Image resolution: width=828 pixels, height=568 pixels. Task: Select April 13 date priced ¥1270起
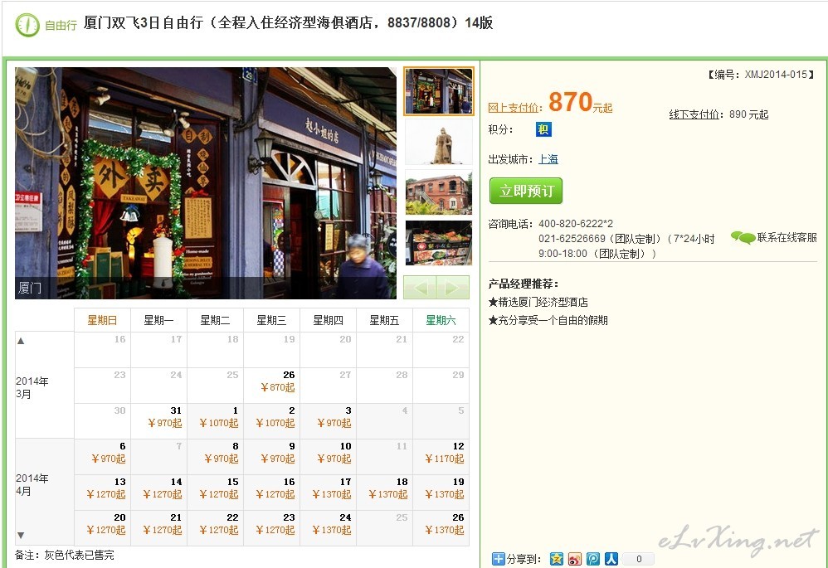(102, 492)
